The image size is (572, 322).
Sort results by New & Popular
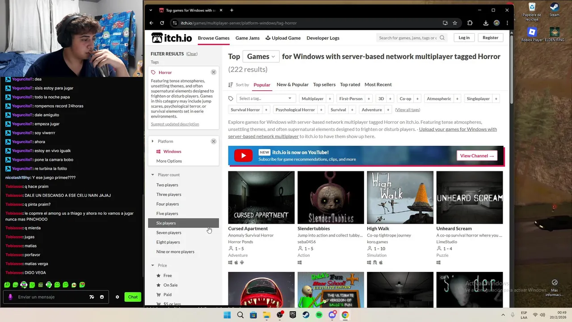click(292, 85)
